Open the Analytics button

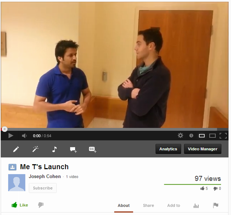tap(168, 149)
